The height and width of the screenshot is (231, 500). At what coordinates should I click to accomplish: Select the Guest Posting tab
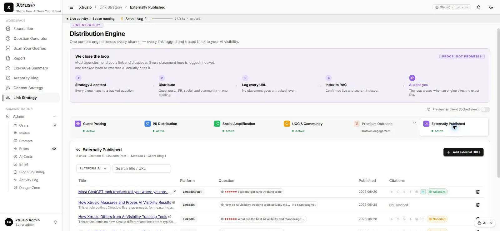click(x=106, y=127)
